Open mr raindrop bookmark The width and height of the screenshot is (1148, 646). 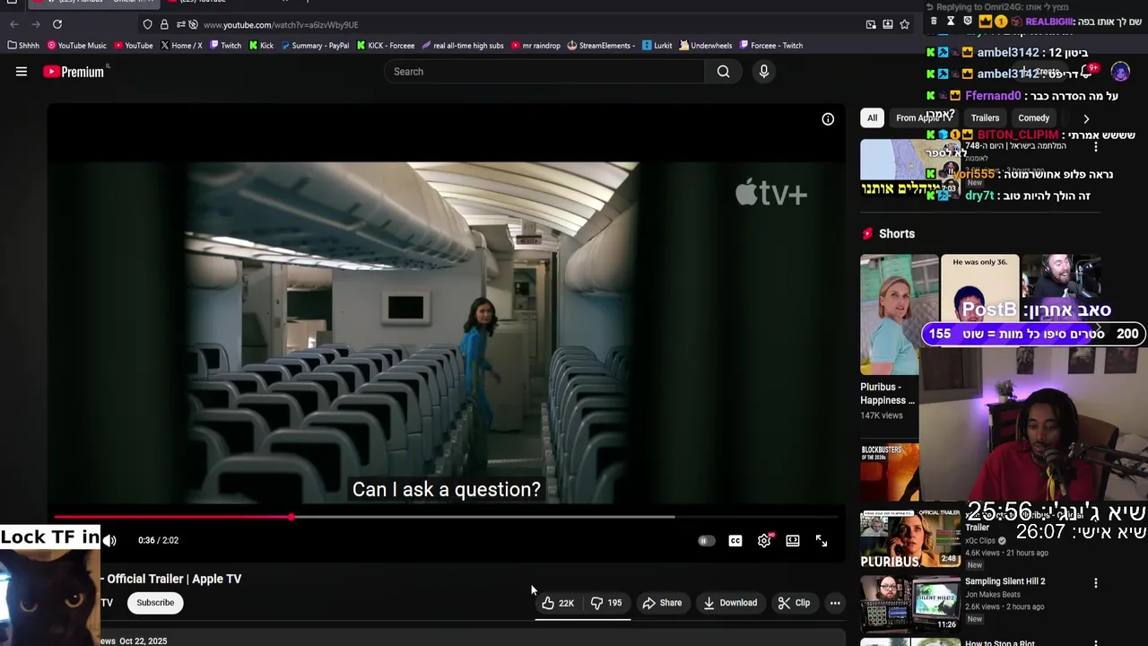click(535, 46)
